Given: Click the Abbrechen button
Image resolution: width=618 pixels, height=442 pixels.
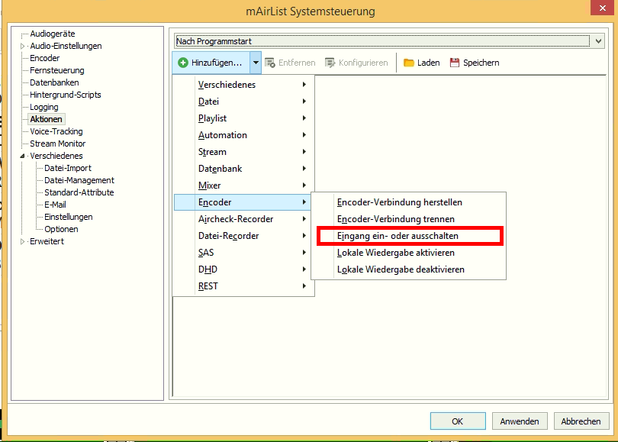Looking at the screenshot, I should click(x=581, y=421).
